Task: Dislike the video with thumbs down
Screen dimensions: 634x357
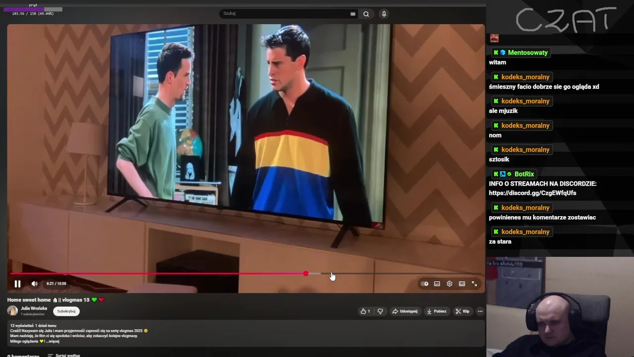Action: (380, 311)
